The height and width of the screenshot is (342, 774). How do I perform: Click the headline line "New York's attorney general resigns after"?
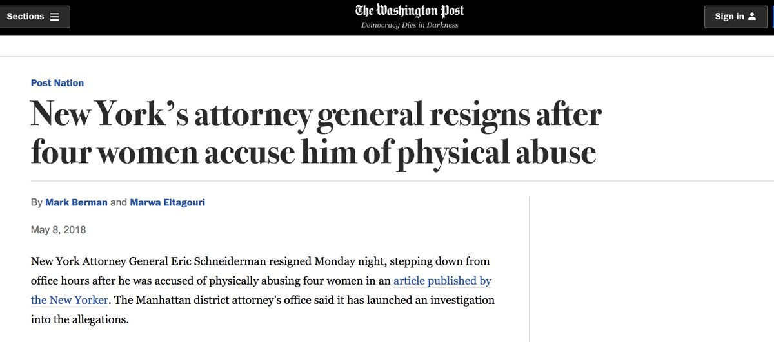pos(316,115)
